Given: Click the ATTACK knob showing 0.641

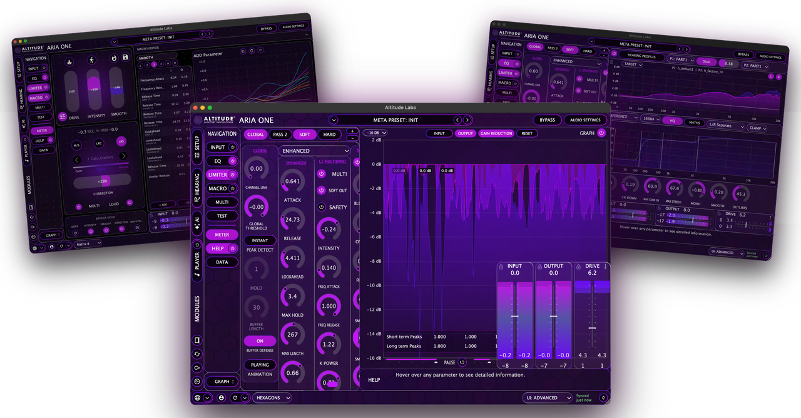Looking at the screenshot, I should (292, 181).
